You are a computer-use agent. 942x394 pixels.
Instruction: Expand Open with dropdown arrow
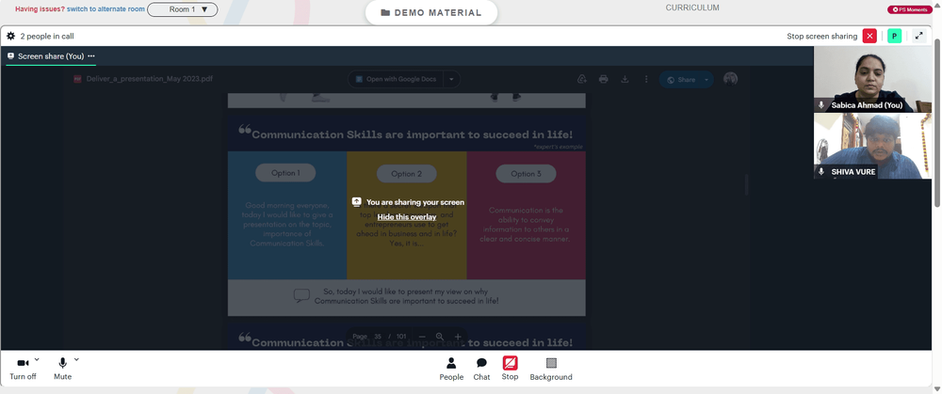pyautogui.click(x=452, y=79)
